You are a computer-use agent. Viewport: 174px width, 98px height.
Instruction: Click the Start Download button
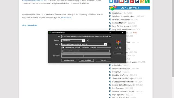86,60
